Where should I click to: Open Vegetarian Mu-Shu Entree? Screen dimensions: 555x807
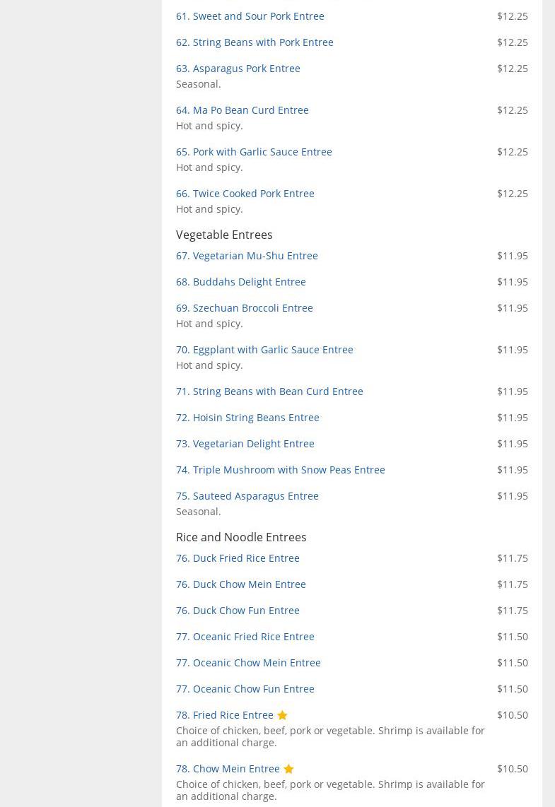[x=247, y=255]
